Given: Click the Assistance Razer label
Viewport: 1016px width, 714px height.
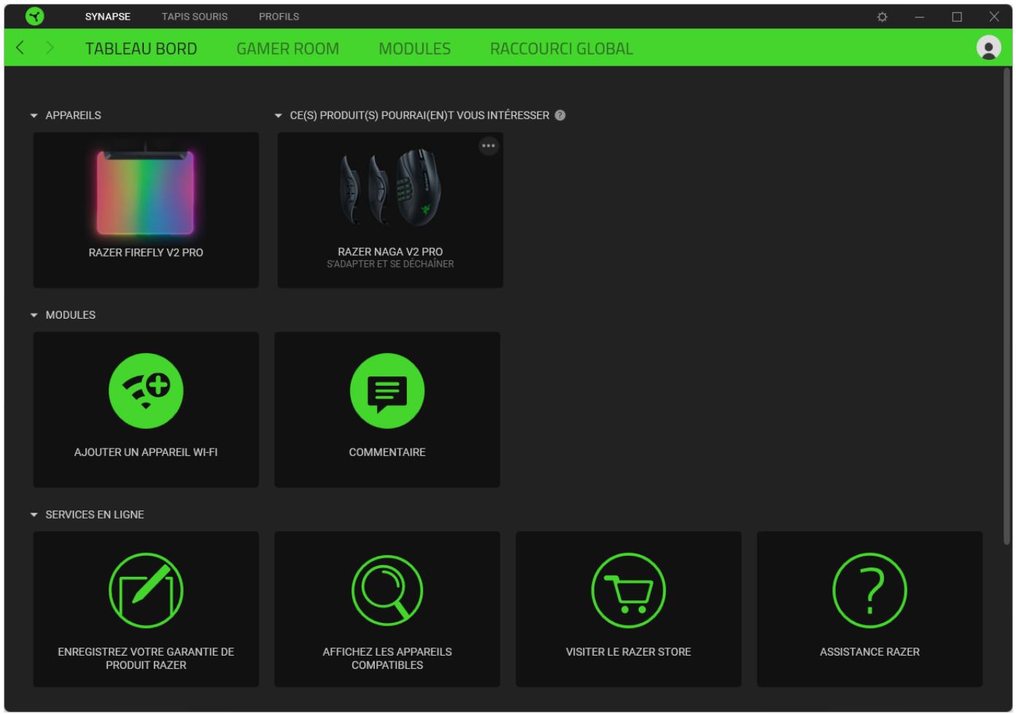Looking at the screenshot, I should [869, 652].
